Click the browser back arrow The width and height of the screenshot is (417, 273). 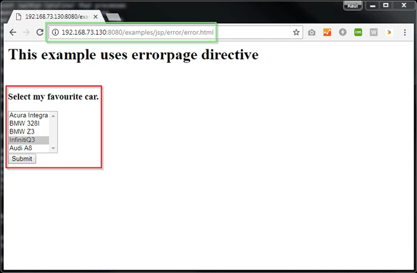pos(12,32)
